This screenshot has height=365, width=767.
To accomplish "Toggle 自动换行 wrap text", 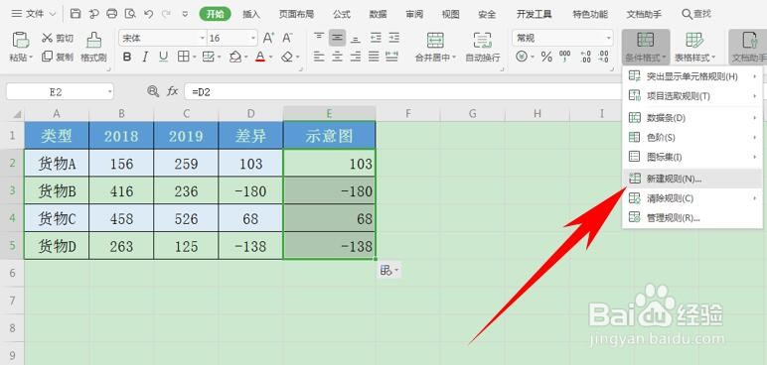I will (482, 47).
